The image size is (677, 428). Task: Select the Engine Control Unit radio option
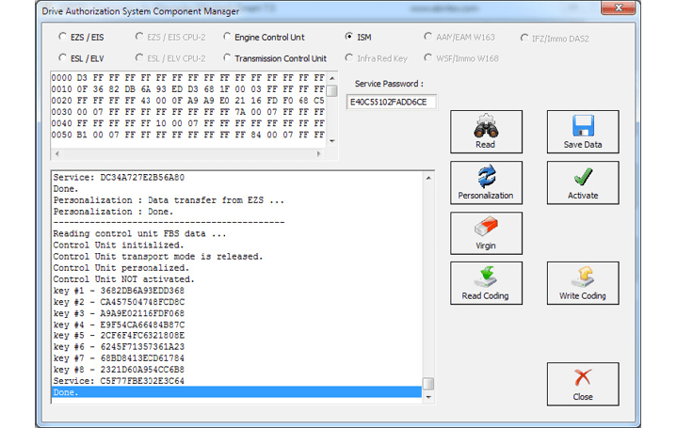[x=228, y=38]
